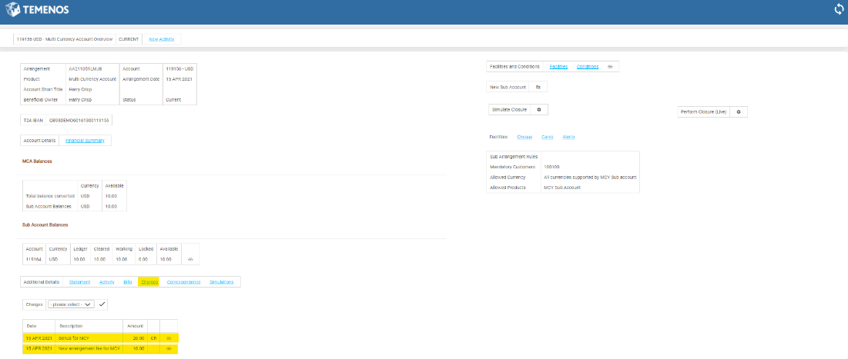The height and width of the screenshot is (359, 848).
Task: Select the Bills tab
Action: 128,282
